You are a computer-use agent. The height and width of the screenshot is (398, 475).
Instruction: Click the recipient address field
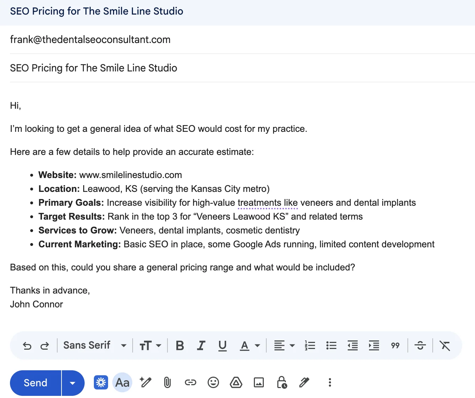[x=90, y=39]
